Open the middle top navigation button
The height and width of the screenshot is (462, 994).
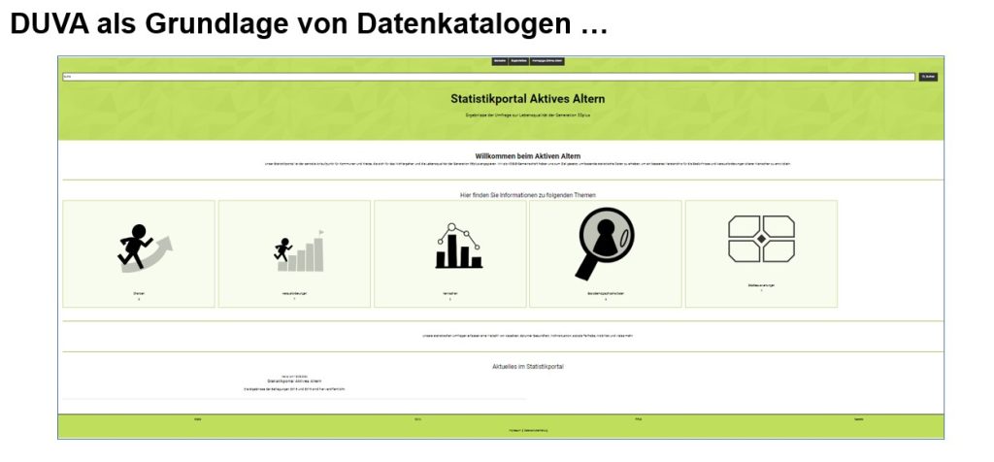(x=519, y=61)
